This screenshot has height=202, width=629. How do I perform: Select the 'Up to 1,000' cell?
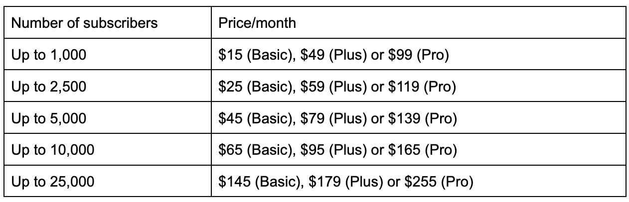coord(48,55)
